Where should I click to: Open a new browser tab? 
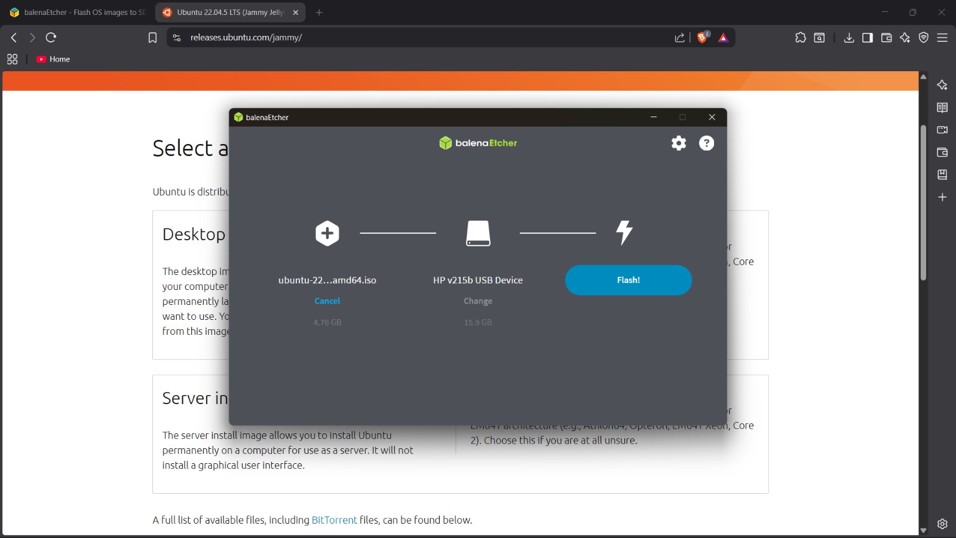coord(319,12)
